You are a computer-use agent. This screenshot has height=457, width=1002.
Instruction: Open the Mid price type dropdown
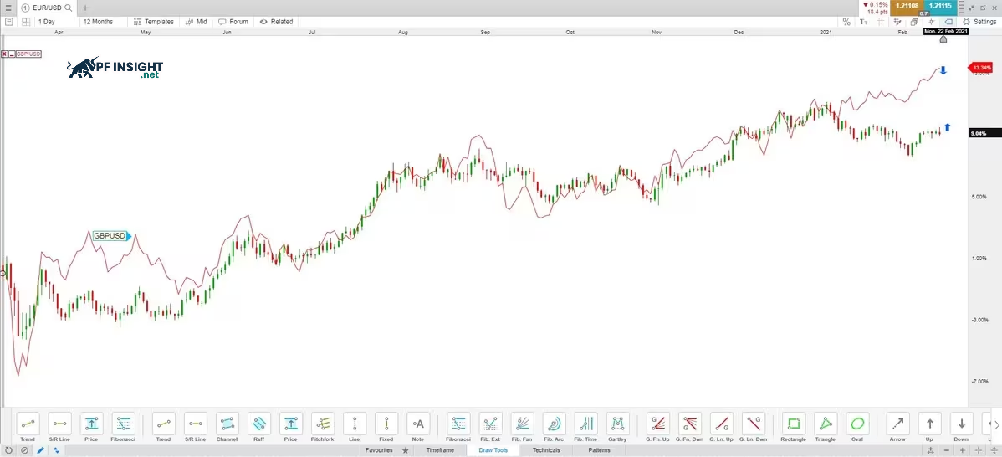tap(197, 22)
